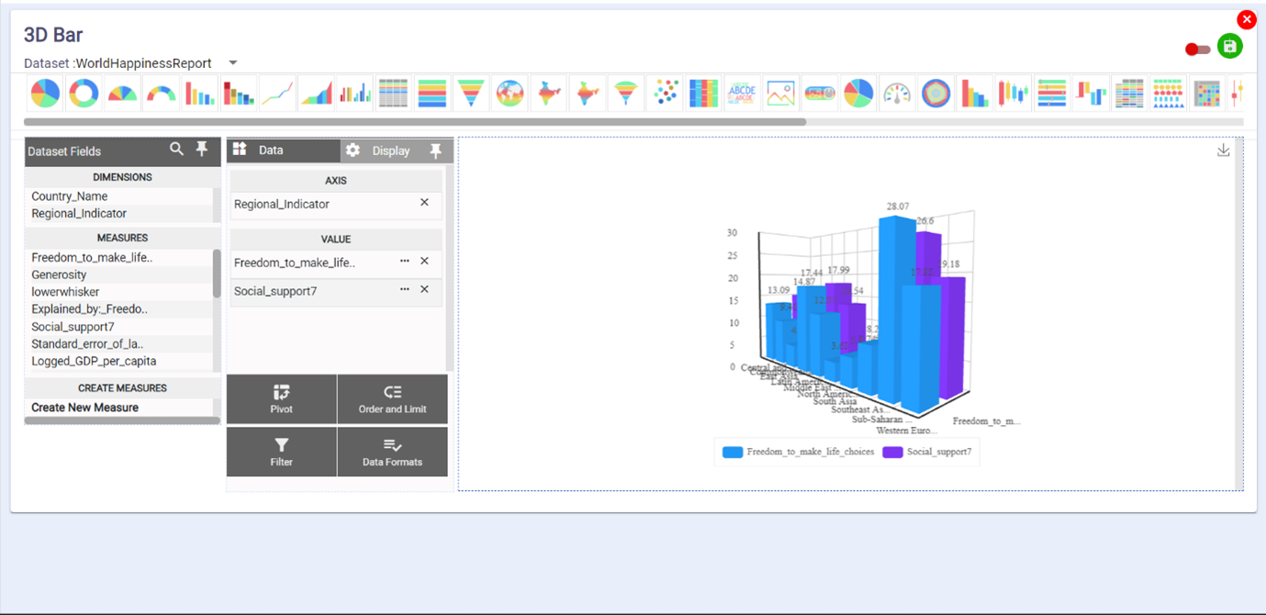1266x615 pixels.
Task: Open options for Freedom_to_make_life value
Action: click(405, 262)
